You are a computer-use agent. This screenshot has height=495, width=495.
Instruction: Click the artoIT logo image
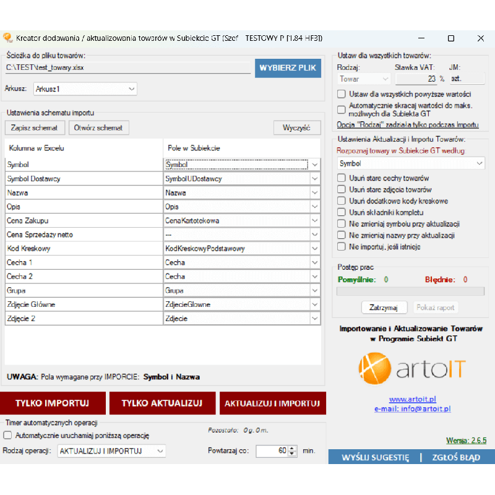[411, 369]
